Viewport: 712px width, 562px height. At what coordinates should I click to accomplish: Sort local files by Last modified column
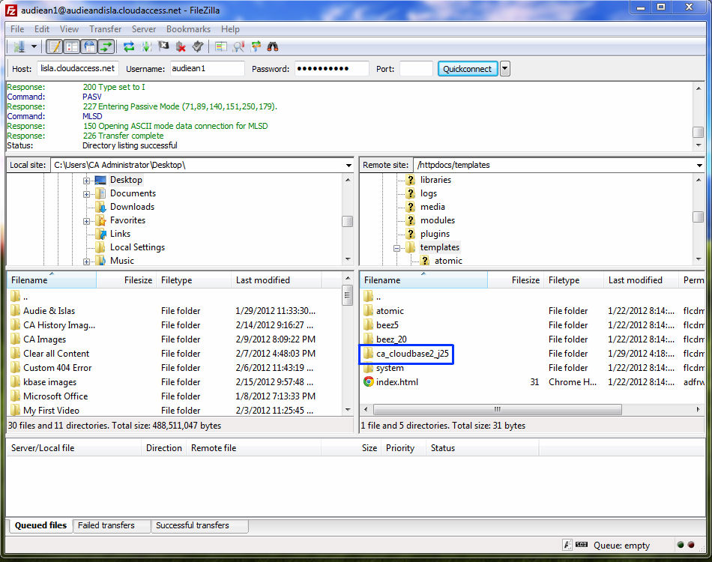click(x=276, y=280)
